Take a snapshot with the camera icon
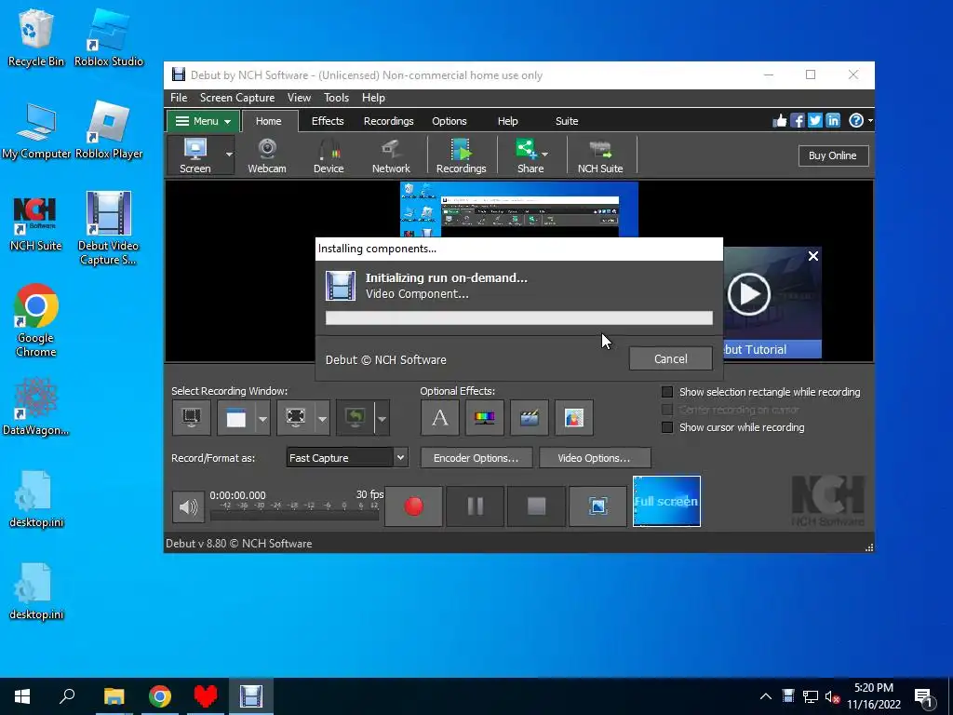This screenshot has width=953, height=715. (x=597, y=506)
